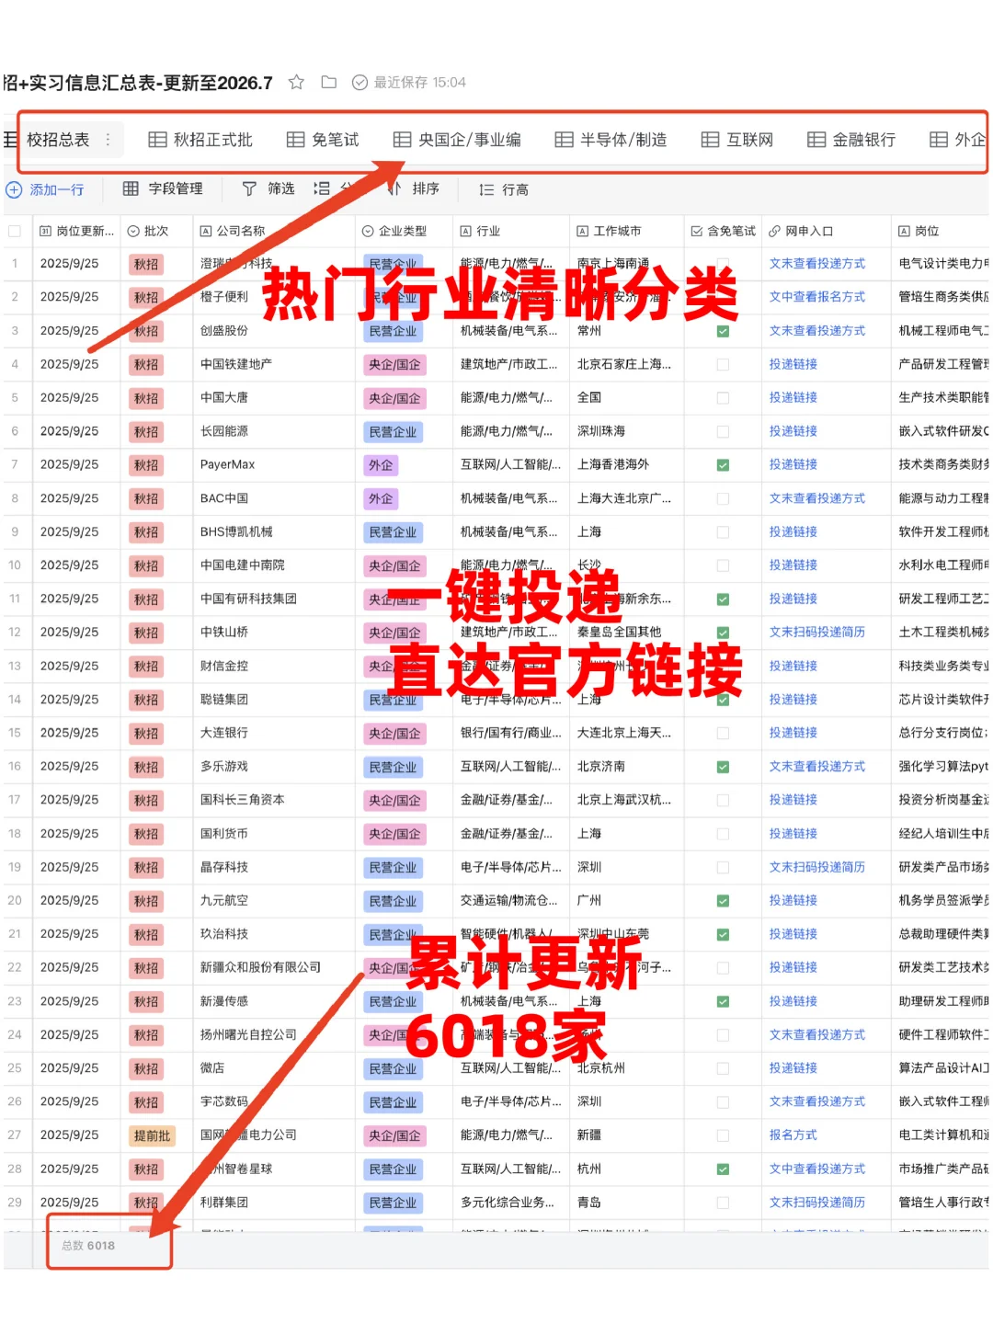The height and width of the screenshot is (1323, 993).
Task: Switch to the 免笔试 tab
Action: [x=323, y=140]
